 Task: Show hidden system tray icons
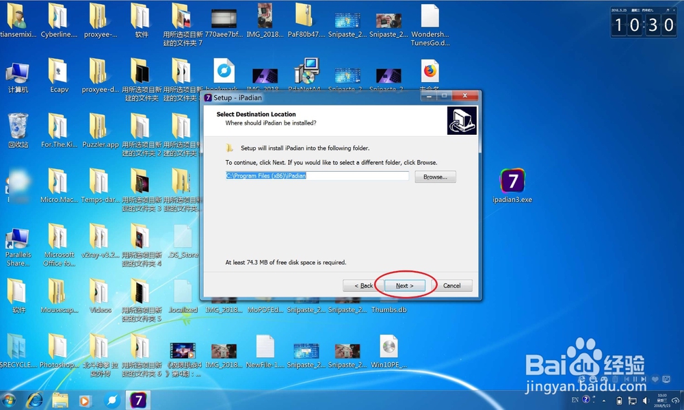pos(604,400)
